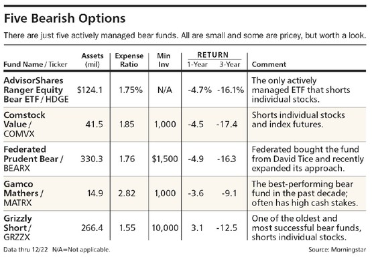Select the 'Fund Name / Ticker' column header
This screenshot has width=372, height=257.
coord(36,64)
